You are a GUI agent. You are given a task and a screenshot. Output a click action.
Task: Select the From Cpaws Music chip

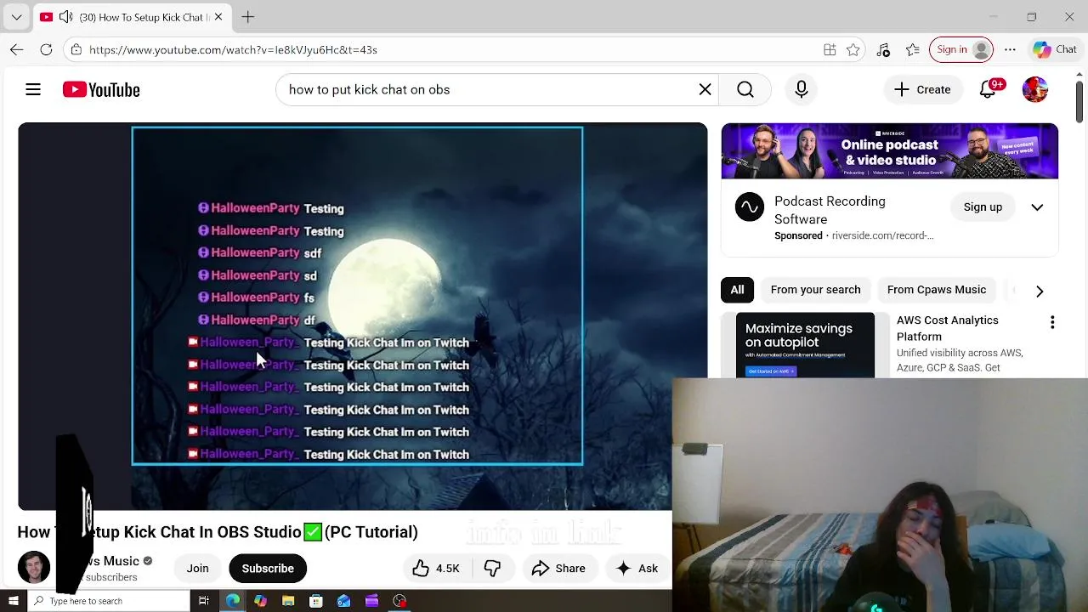936,290
